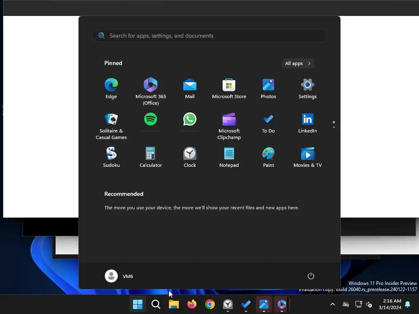Click the muted volume tray icon
The image size is (419, 314).
click(369, 304)
